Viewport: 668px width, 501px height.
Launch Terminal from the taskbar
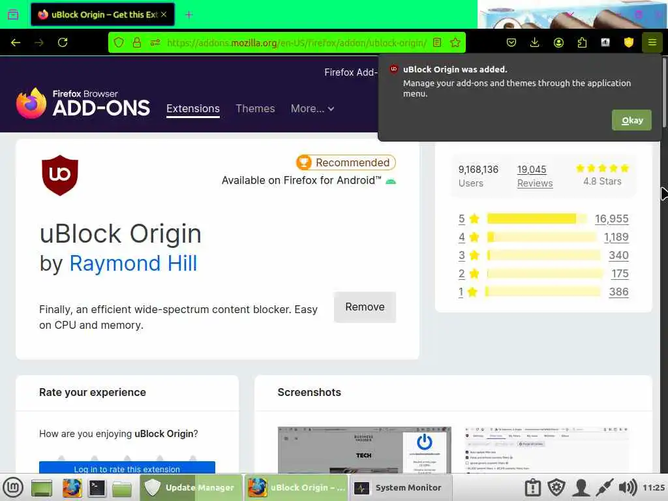97,488
